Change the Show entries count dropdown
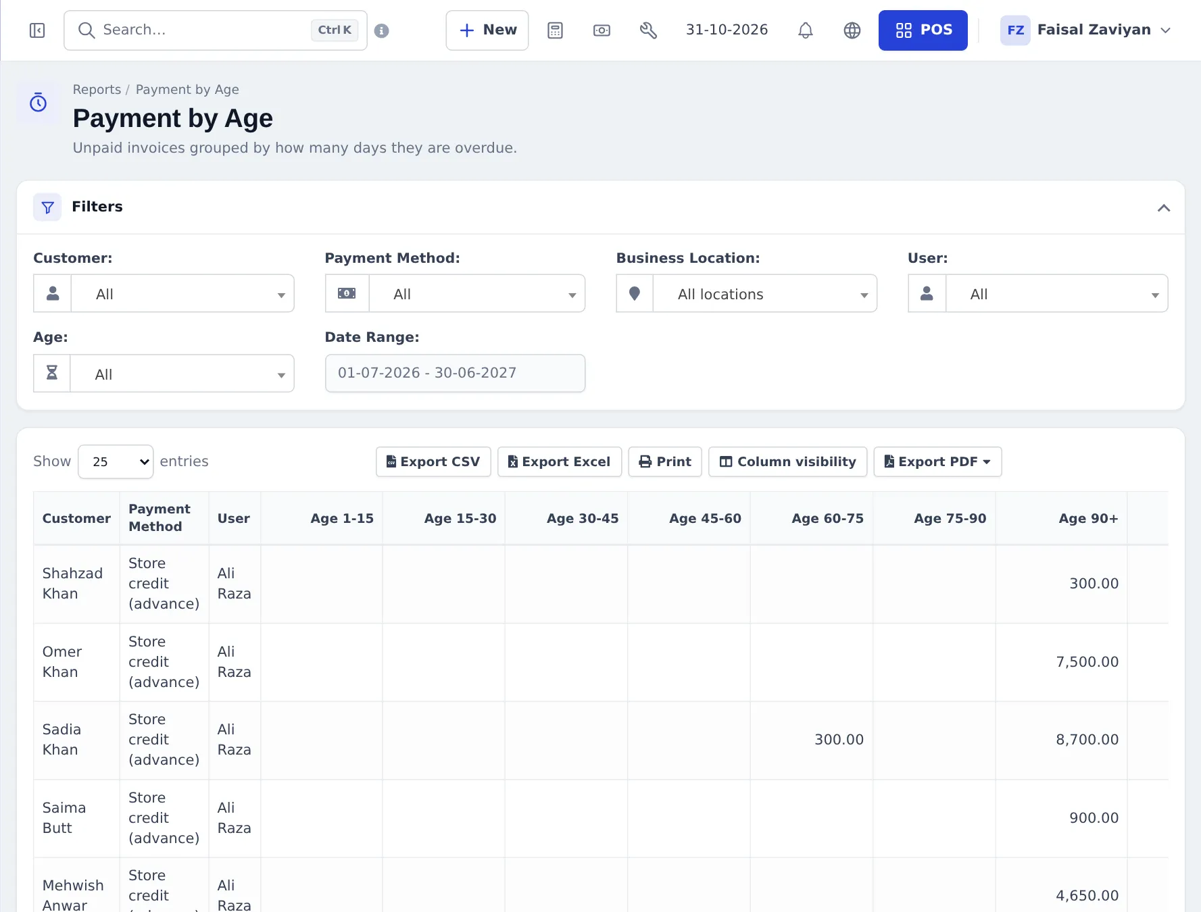Image resolution: width=1201 pixels, height=912 pixels. pos(116,461)
